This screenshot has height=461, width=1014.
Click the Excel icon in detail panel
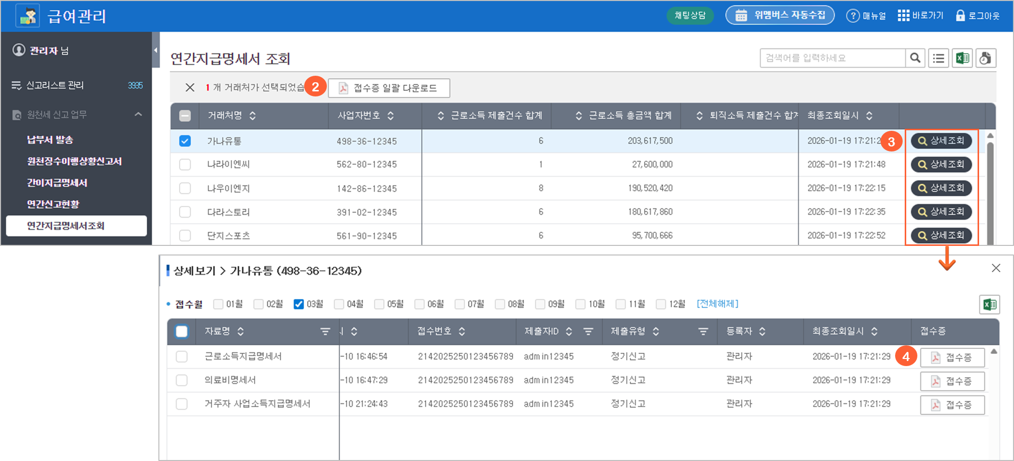(989, 304)
